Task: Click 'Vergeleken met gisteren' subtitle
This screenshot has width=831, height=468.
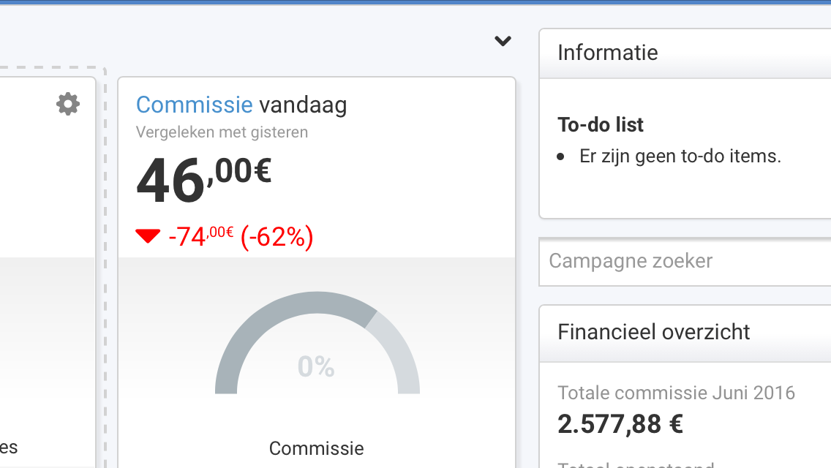Action: click(x=222, y=132)
